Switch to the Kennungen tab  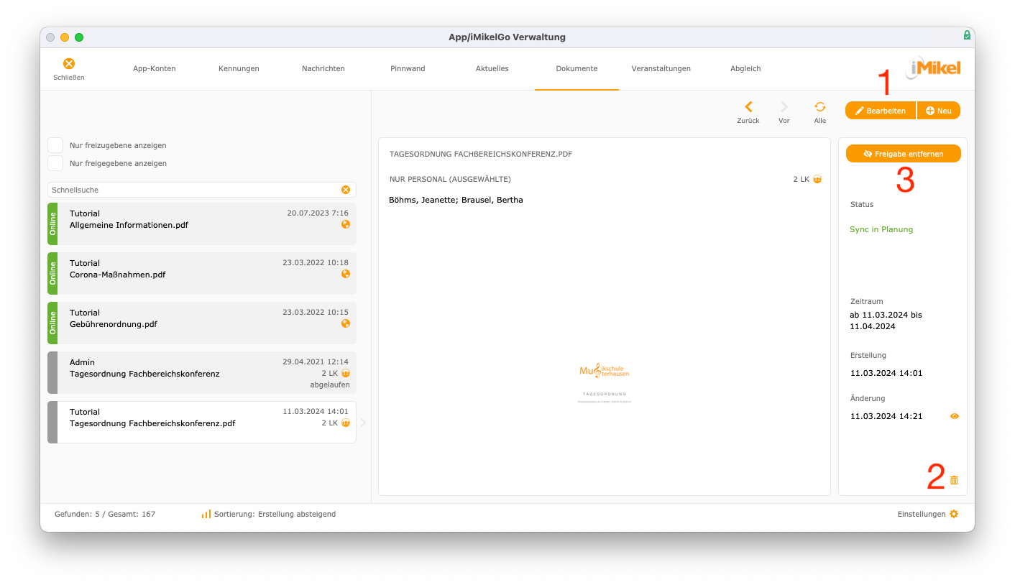(239, 69)
